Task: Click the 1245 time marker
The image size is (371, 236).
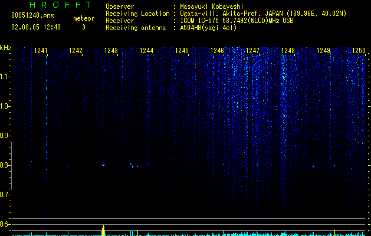Action: pos(182,51)
